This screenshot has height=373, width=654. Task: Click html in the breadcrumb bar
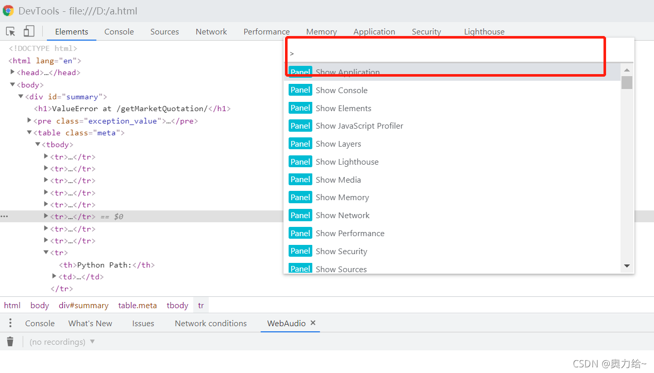point(12,305)
